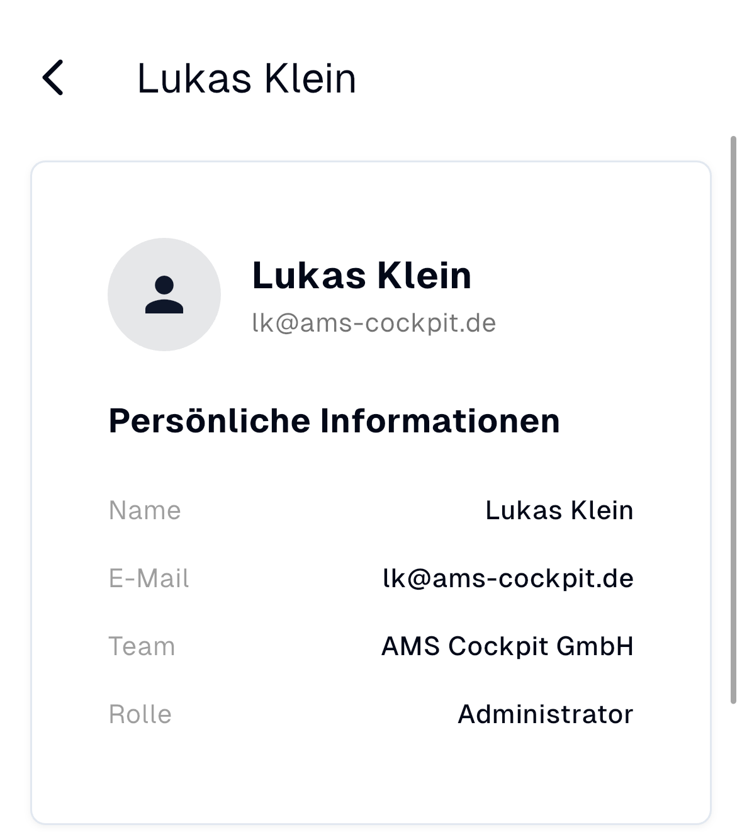Click the gray email under the bold name
Image resolution: width=742 pixels, height=832 pixels.
(x=374, y=323)
